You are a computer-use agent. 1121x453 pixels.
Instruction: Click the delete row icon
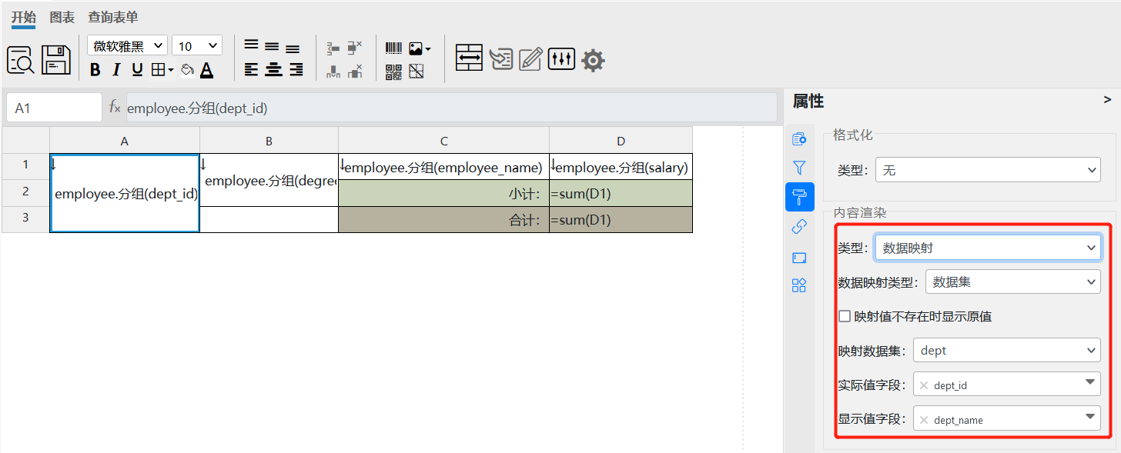[354, 48]
